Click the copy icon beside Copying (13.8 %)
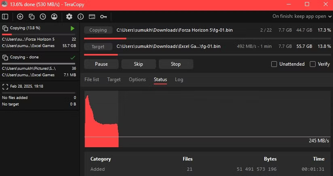Screen dimensions: 333x176 [x=5, y=28]
